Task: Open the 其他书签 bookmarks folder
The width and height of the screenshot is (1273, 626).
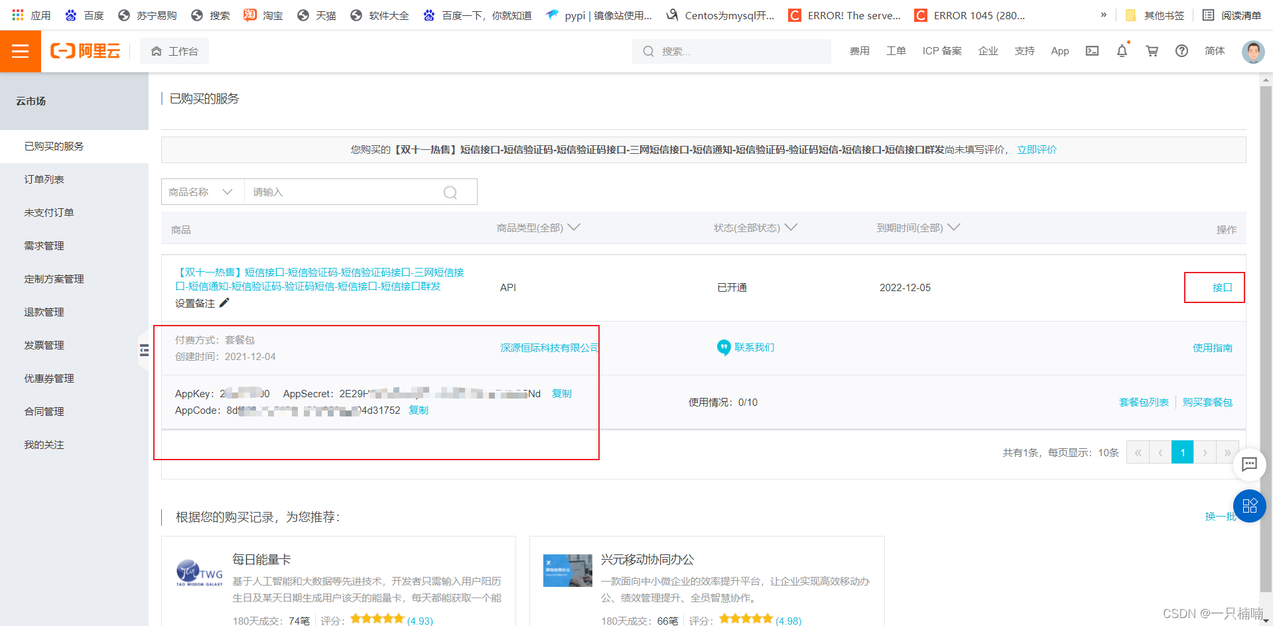Action: 1155,15
